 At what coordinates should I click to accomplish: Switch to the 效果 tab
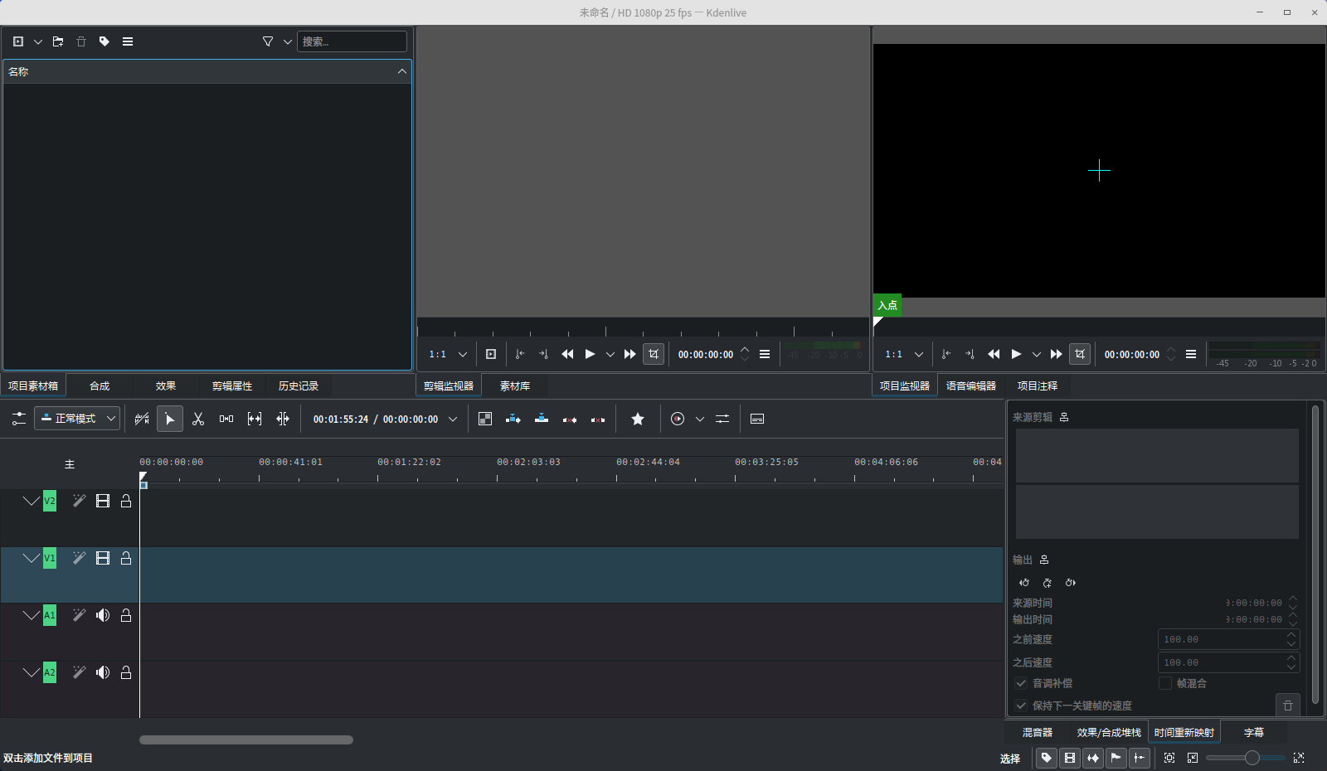click(x=166, y=385)
